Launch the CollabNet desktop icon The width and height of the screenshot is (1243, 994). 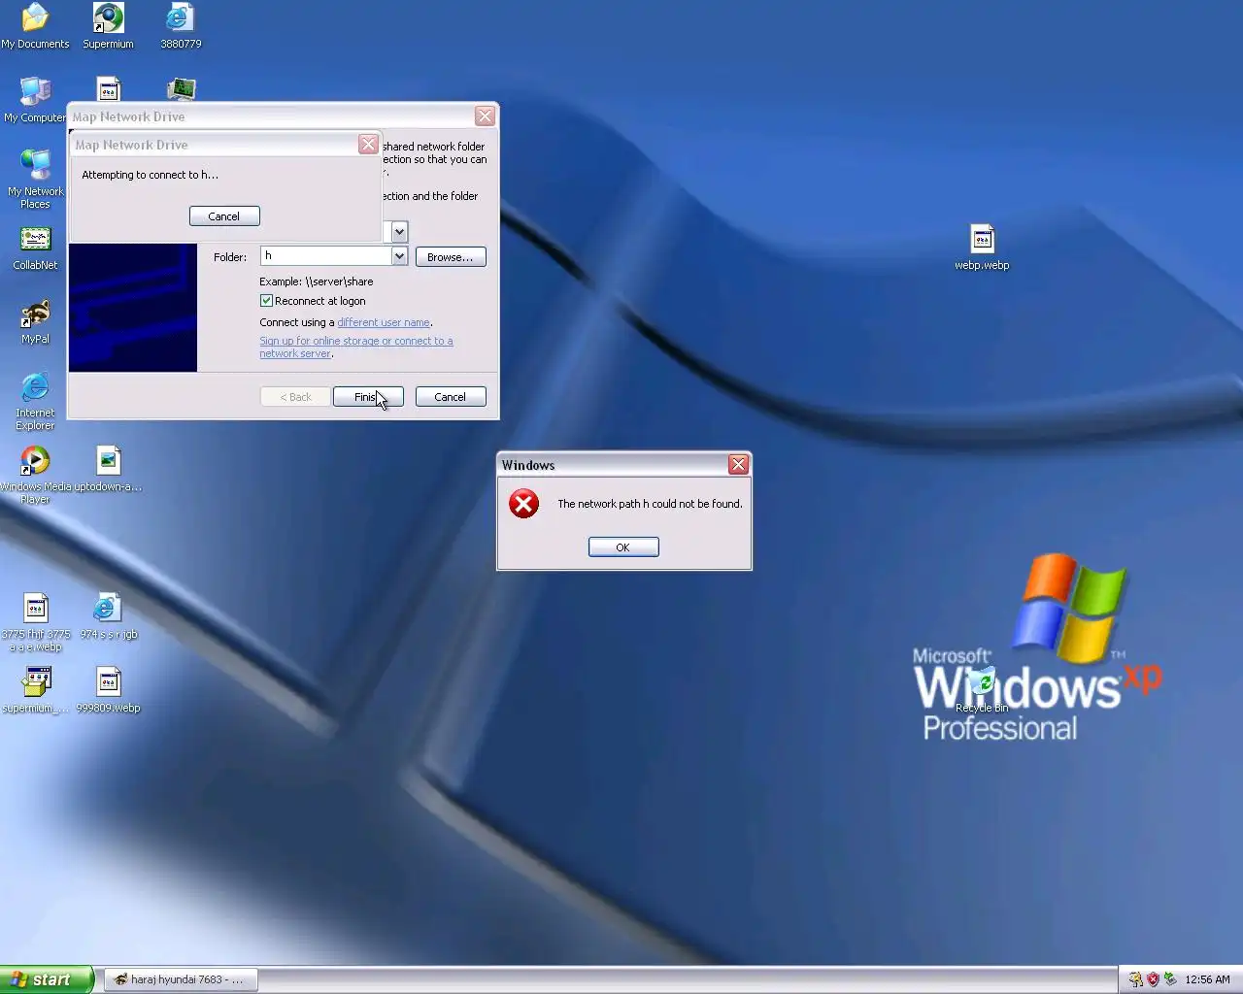[x=35, y=248]
